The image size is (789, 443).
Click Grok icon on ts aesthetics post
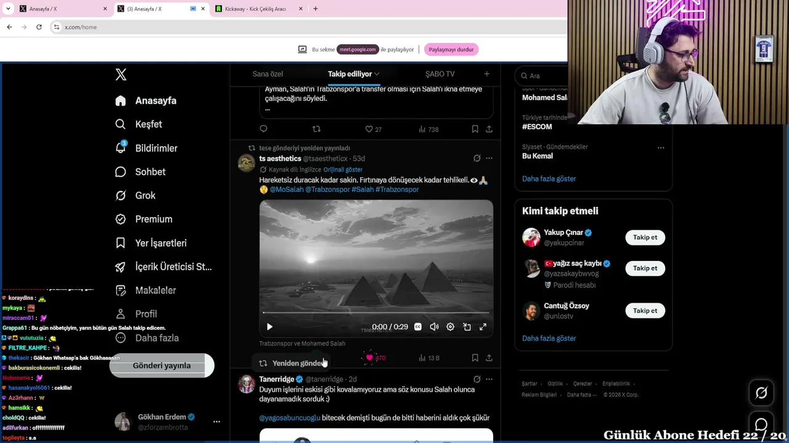pos(476,158)
